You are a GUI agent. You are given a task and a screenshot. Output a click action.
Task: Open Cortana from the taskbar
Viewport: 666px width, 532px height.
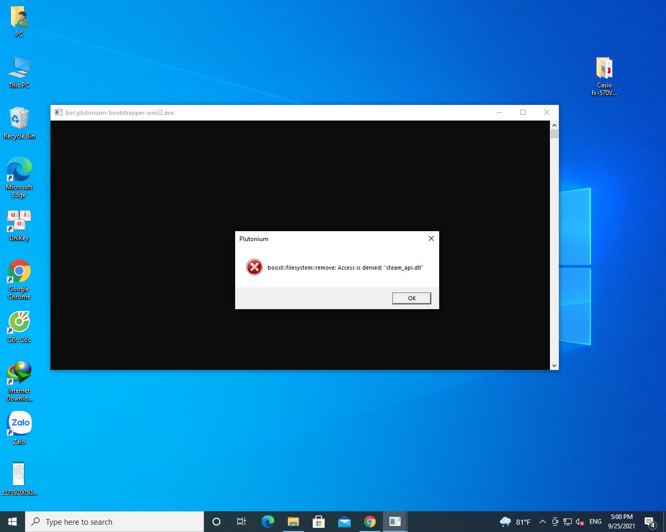pos(216,522)
